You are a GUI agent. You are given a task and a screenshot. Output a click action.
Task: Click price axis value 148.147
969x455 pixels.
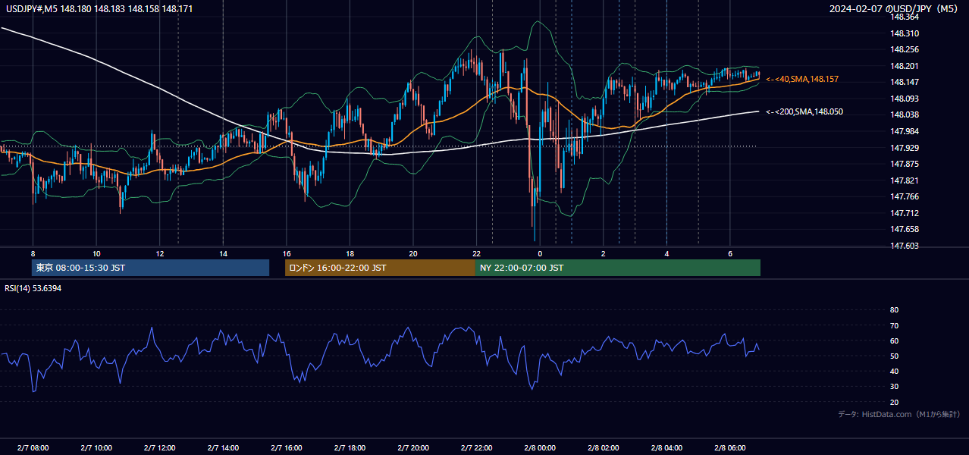(904, 82)
